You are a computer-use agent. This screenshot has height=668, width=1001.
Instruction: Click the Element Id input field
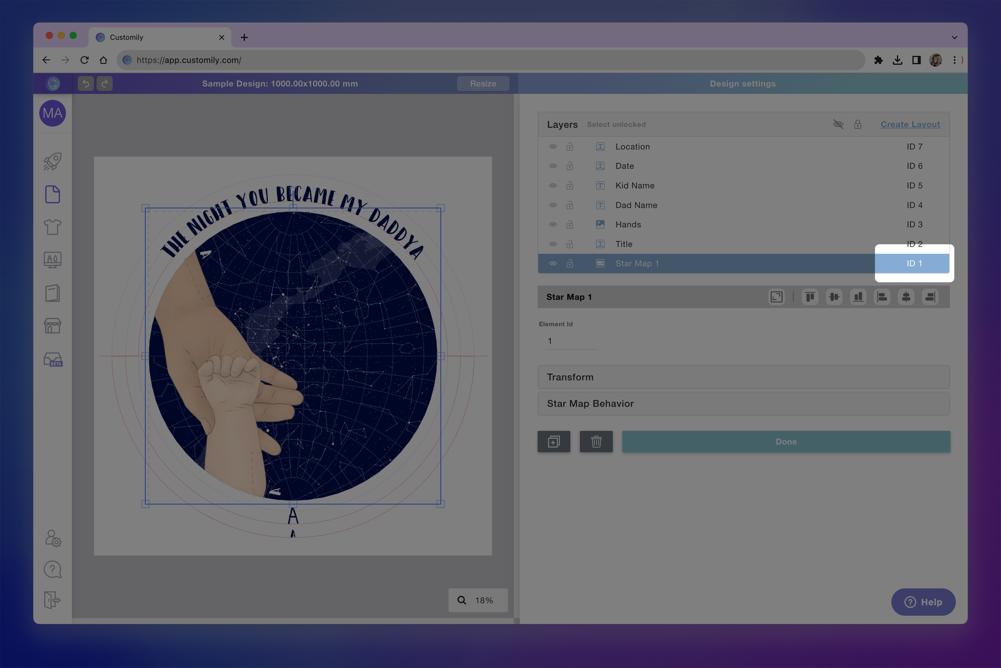[x=571, y=341]
